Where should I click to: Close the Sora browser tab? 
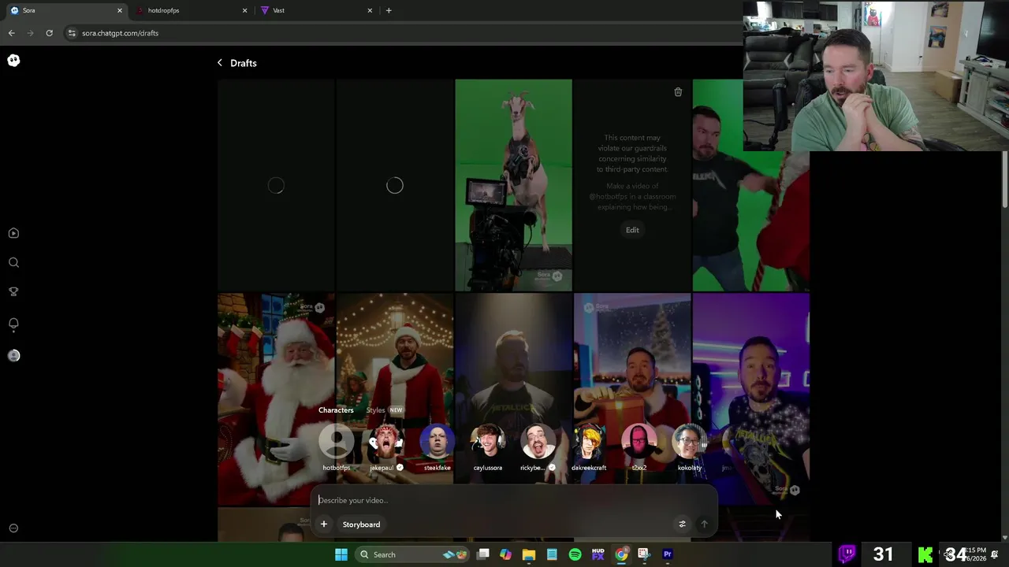120,10
